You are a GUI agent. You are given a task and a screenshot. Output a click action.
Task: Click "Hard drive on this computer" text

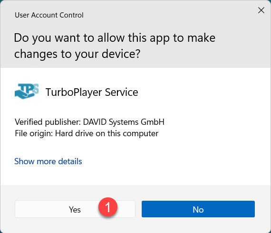click(x=106, y=133)
